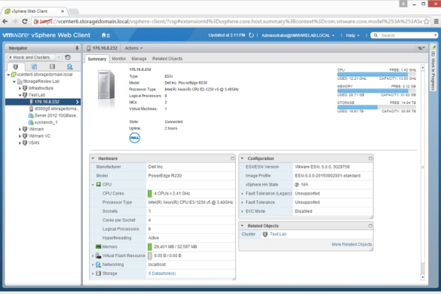Select host 176.16.8.232 in tree
Image resolution: width=441 pixels, height=294 pixels.
click(43, 102)
